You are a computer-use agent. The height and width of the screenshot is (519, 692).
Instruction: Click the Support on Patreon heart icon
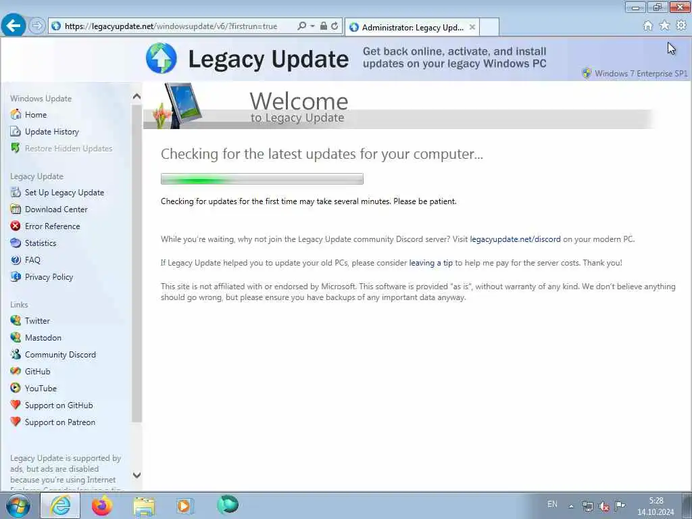click(16, 422)
